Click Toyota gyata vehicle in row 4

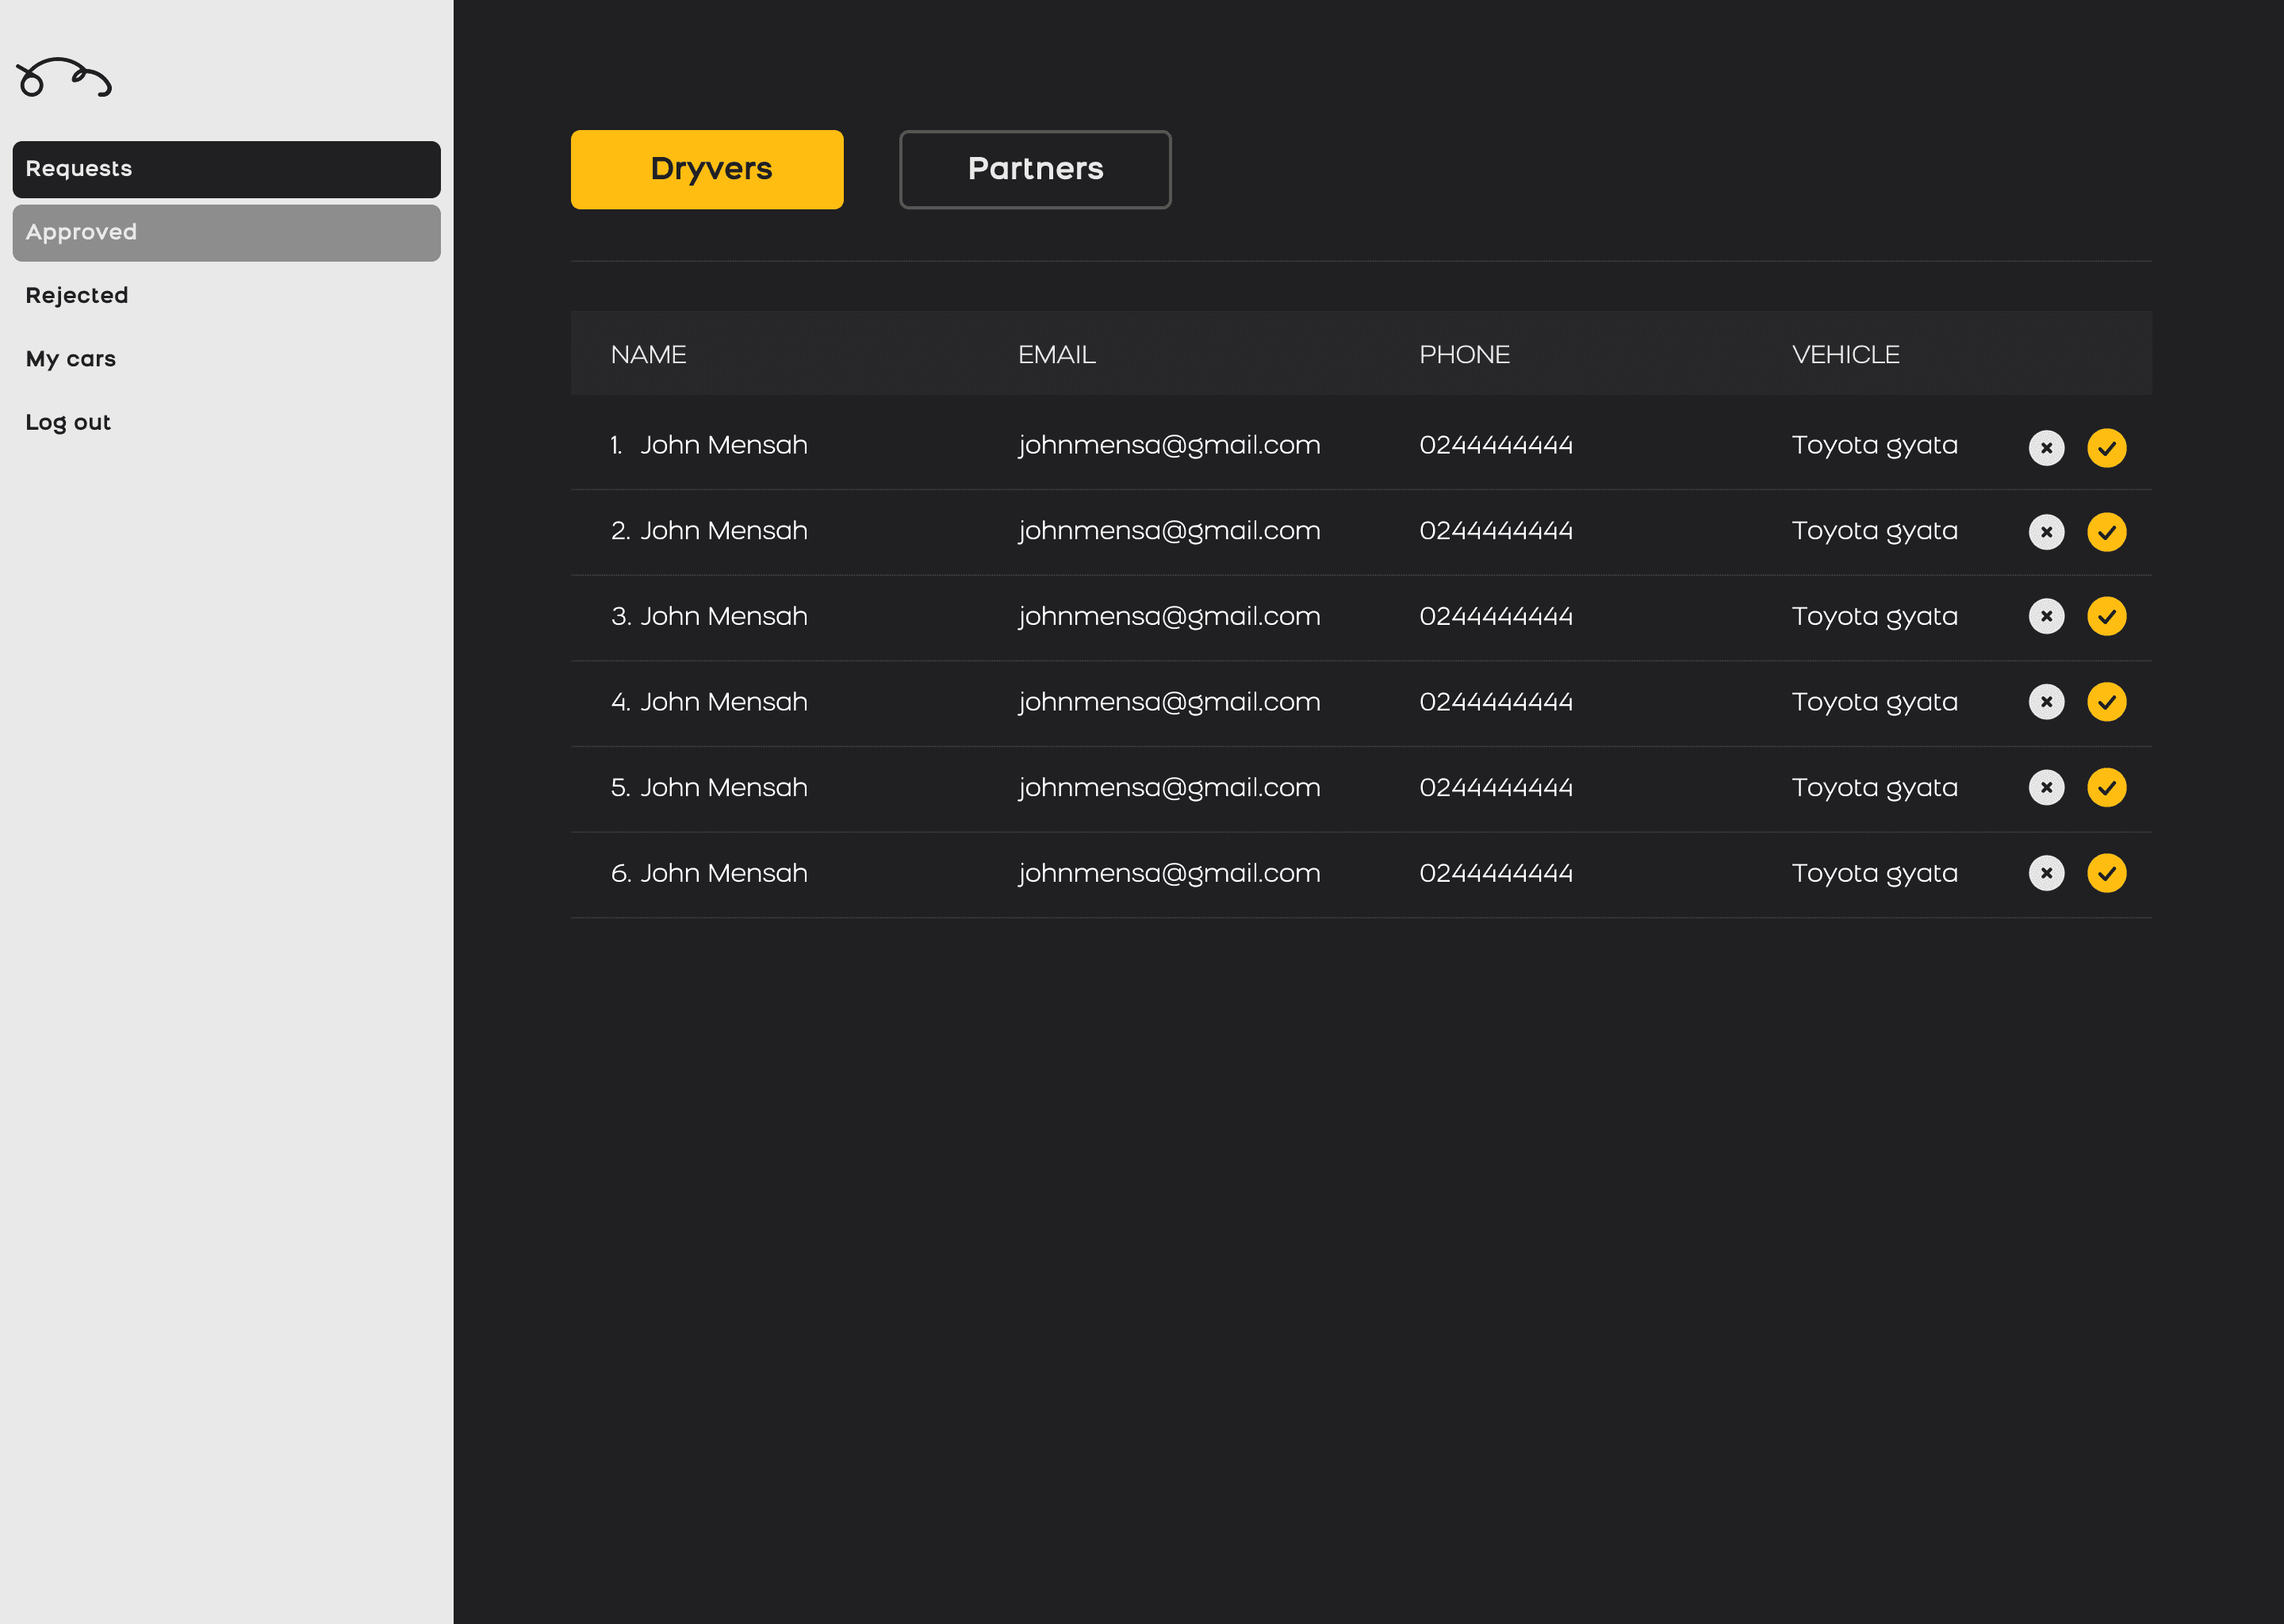click(1874, 703)
